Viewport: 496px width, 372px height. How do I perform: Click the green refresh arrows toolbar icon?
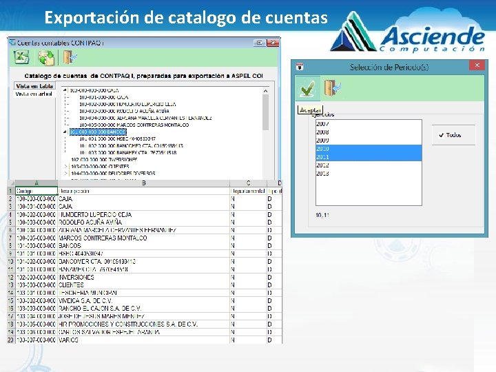pos(47,58)
